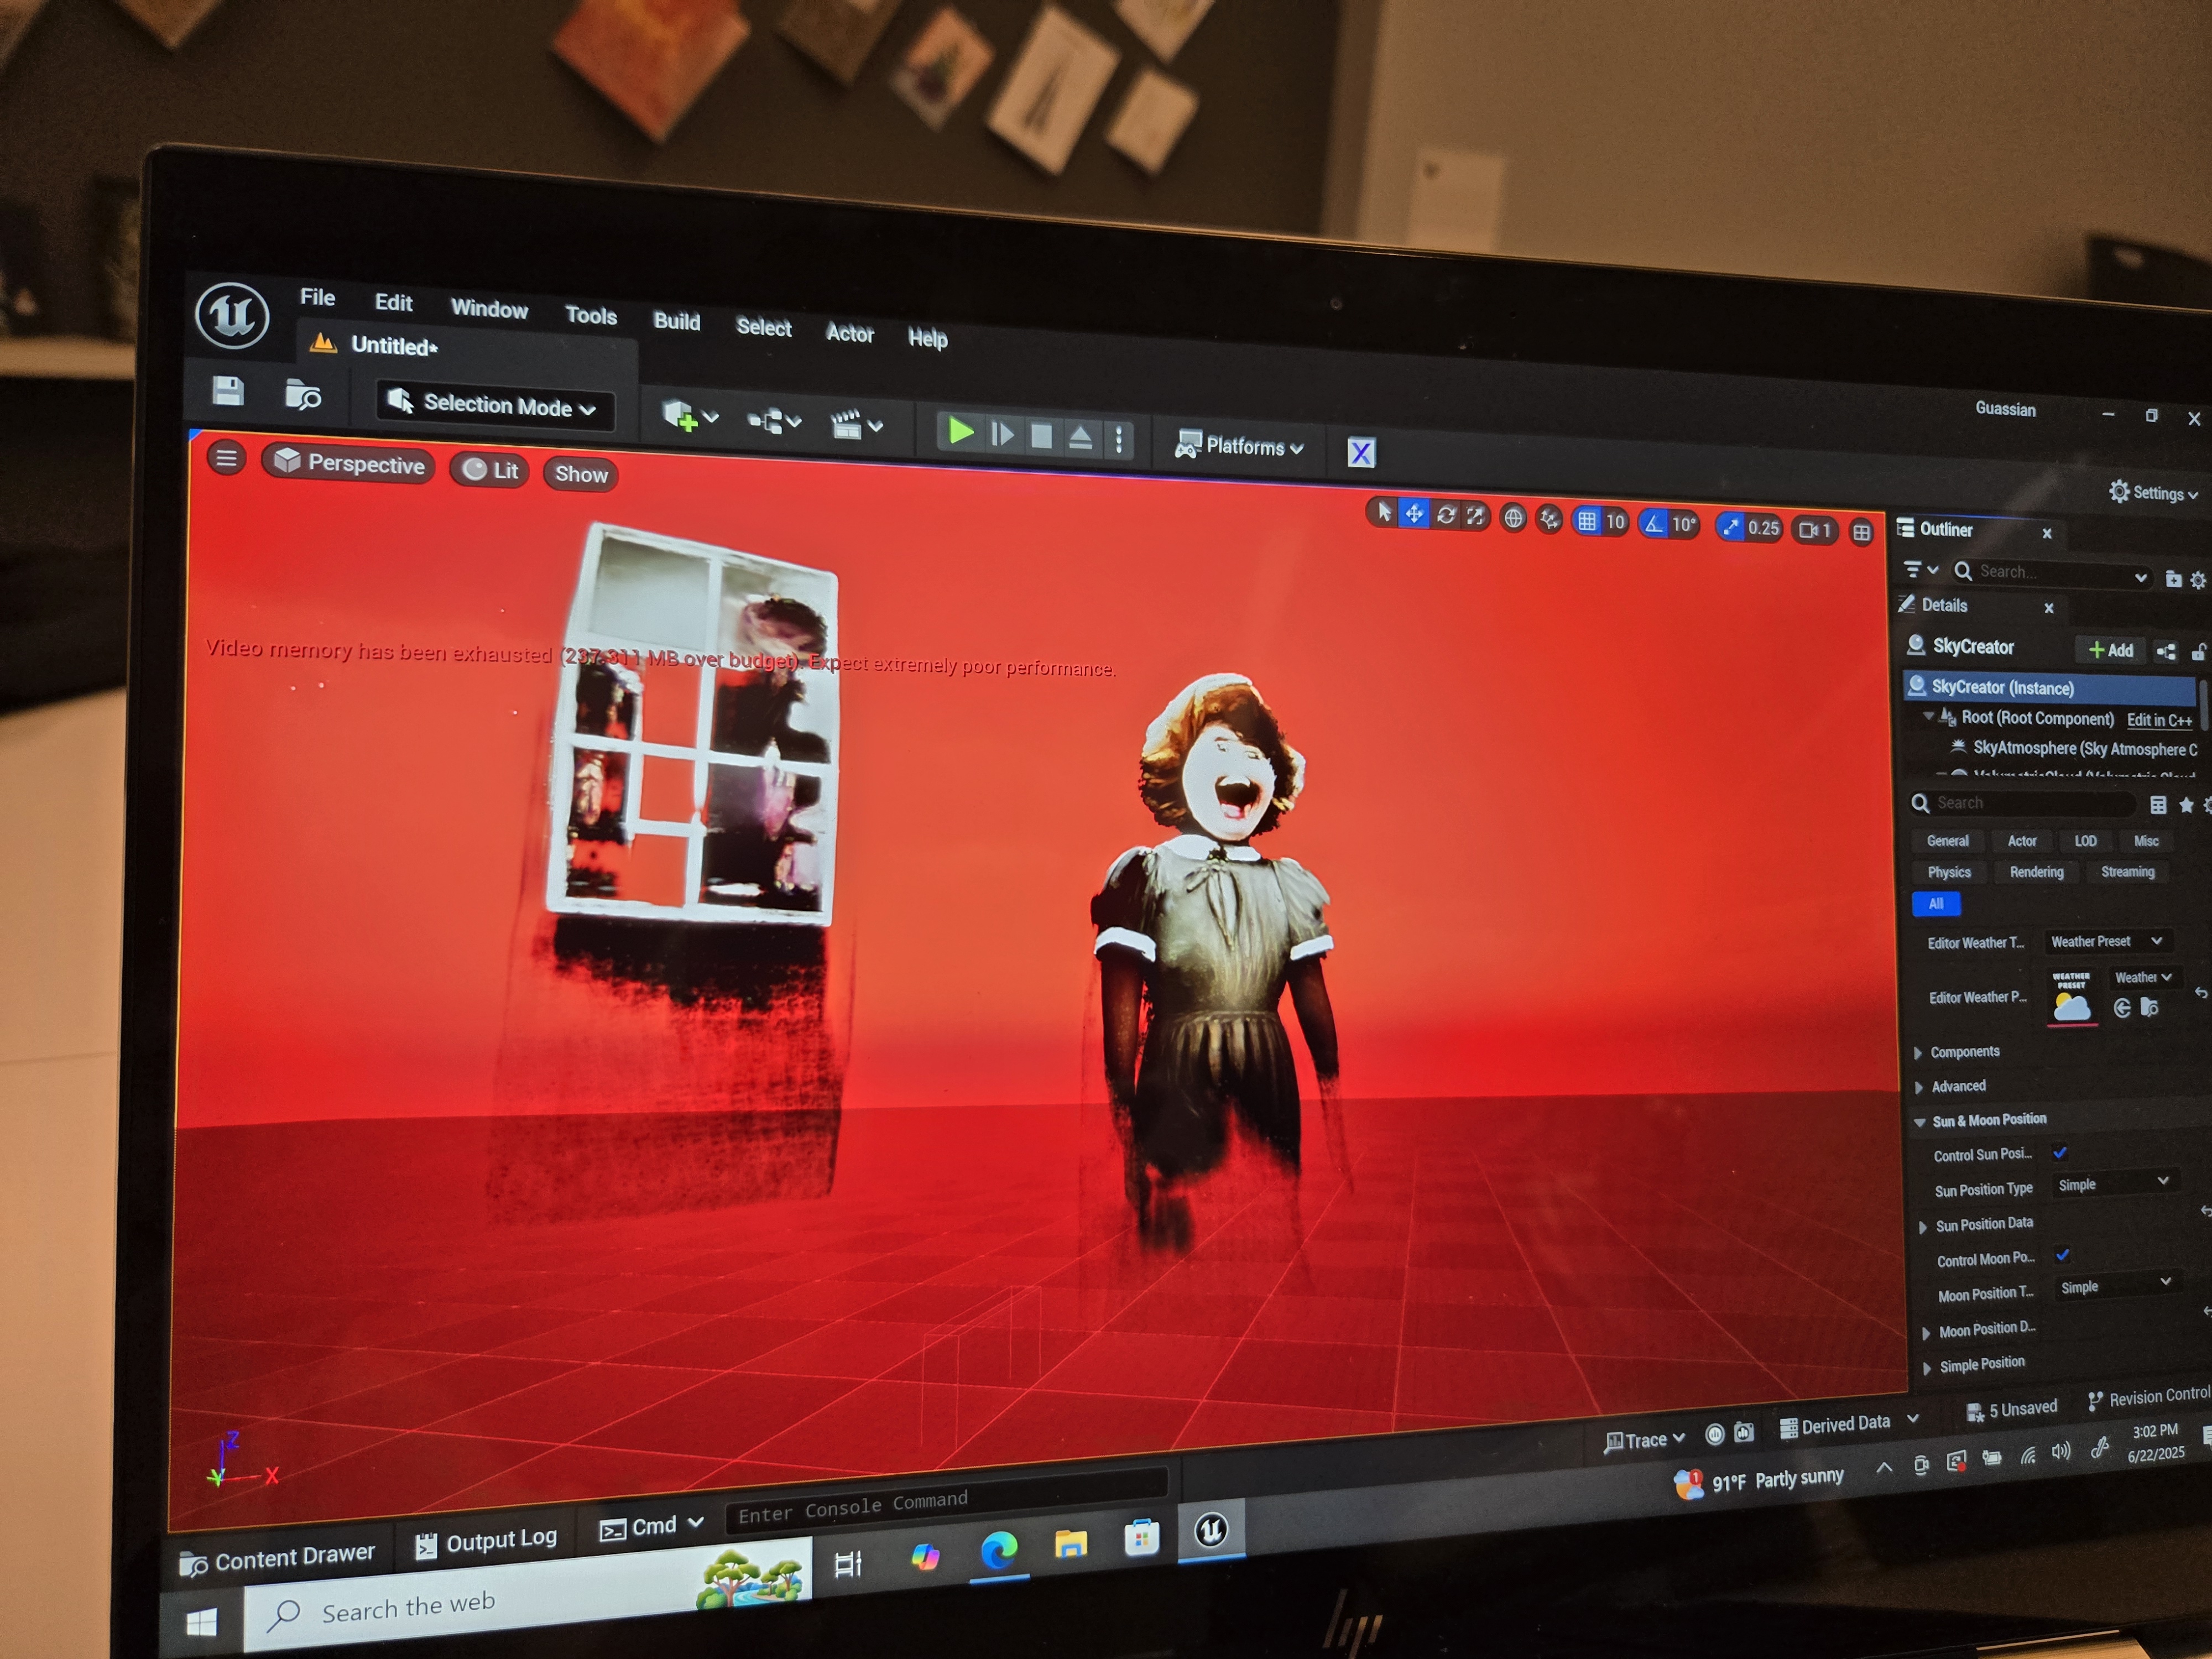Screen dimensions: 2212x1659
Task: Click the blueprint graph icon beside Add
Action: pyautogui.click(x=2166, y=652)
